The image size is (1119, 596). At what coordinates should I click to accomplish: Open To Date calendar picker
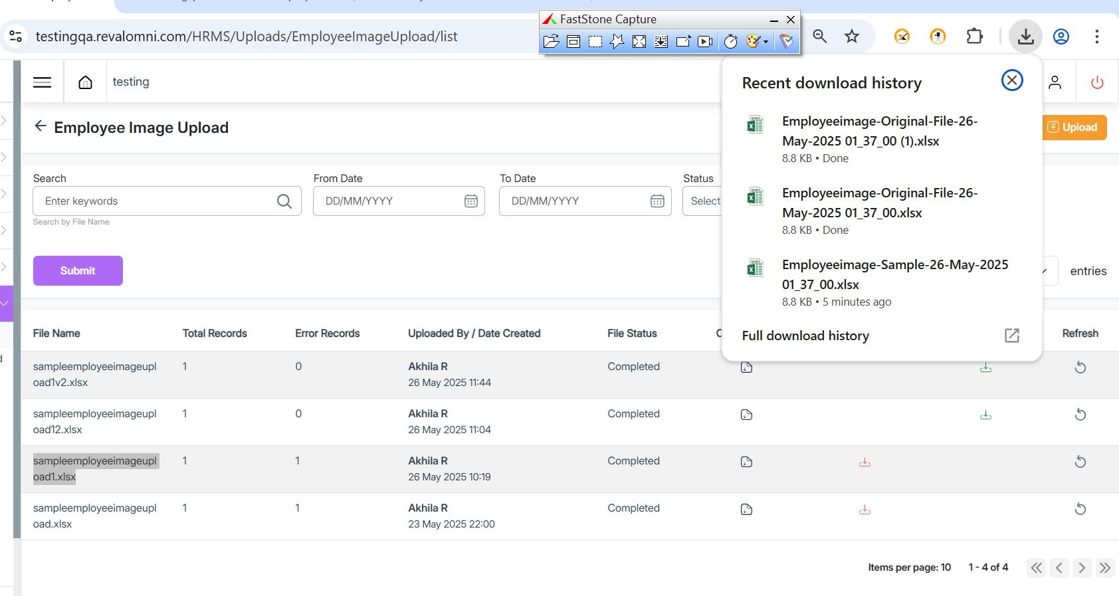tap(657, 201)
